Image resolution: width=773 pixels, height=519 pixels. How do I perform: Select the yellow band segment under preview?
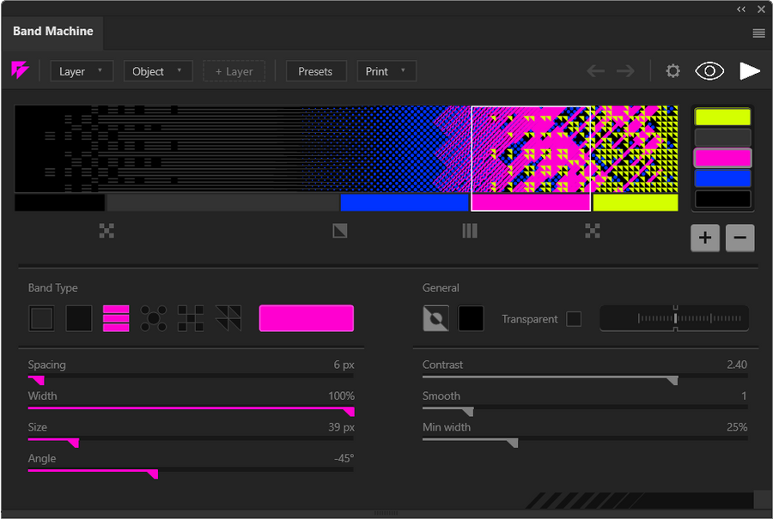click(x=636, y=202)
